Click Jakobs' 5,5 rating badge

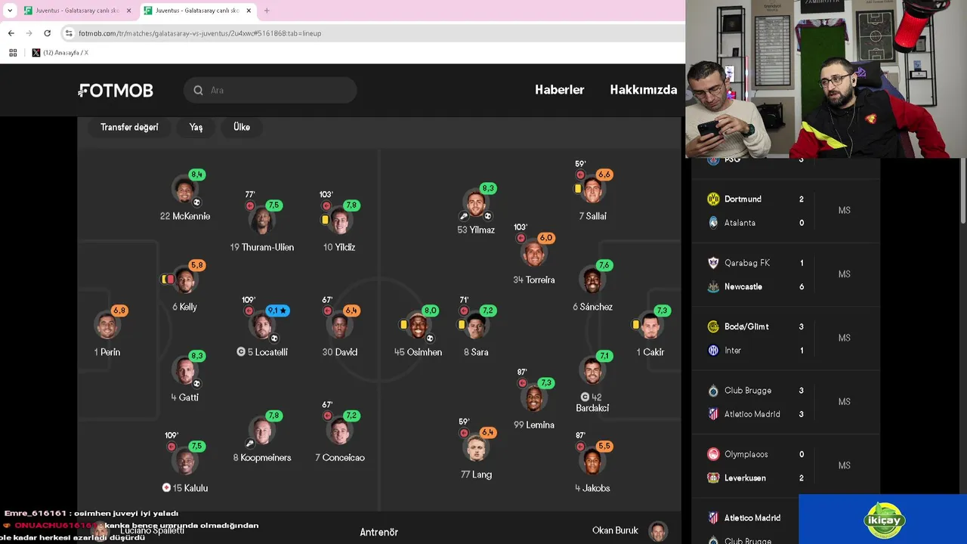(x=604, y=446)
